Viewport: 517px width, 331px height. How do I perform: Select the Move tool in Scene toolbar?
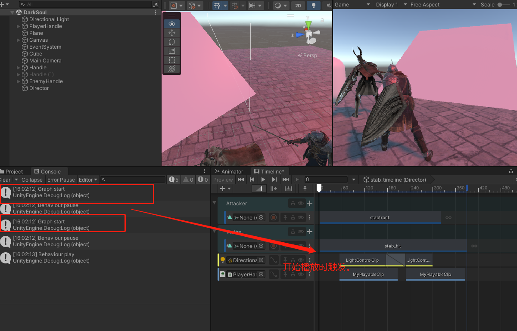(172, 33)
